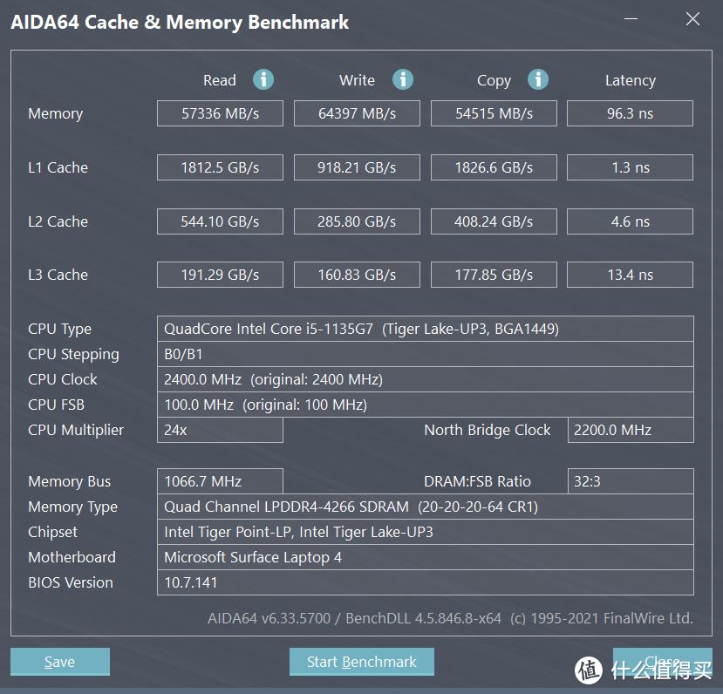The image size is (723, 694).
Task: Click the CPU Stepping B0/B1 field
Action: point(426,354)
